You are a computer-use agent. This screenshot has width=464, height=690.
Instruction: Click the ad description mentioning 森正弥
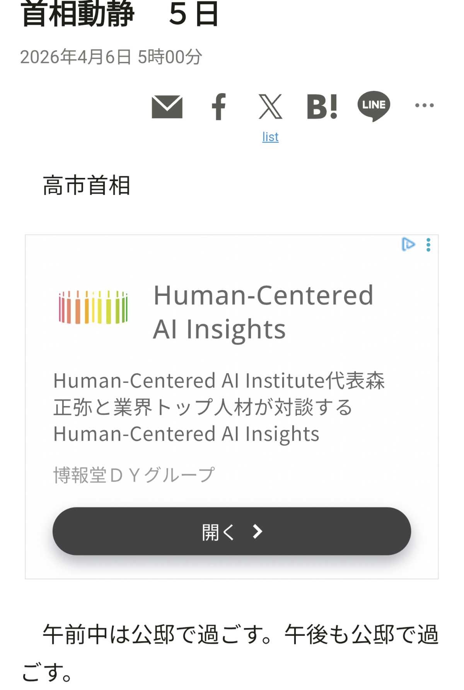219,407
